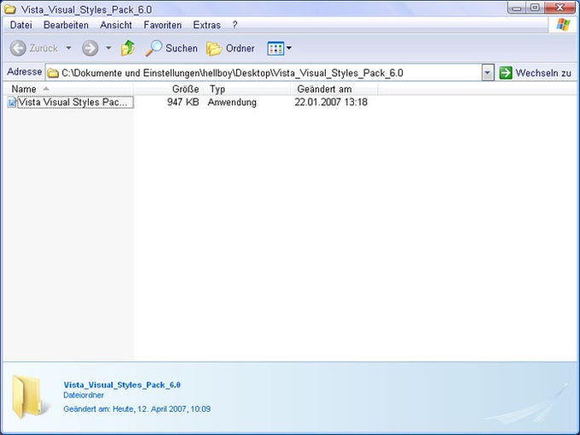Viewport: 580px width, 435px height.
Task: Expand the Forward history dropdown arrow
Action: (108, 48)
